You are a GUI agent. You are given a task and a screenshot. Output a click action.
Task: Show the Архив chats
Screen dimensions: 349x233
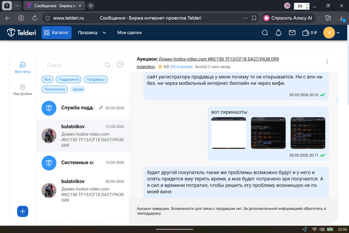point(78,89)
